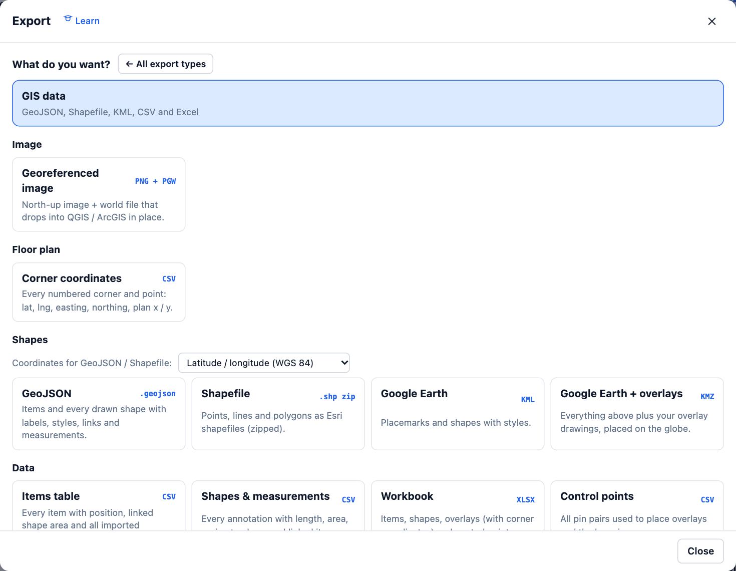
Task: Click 'What do you want?' heading
Action: pos(61,64)
